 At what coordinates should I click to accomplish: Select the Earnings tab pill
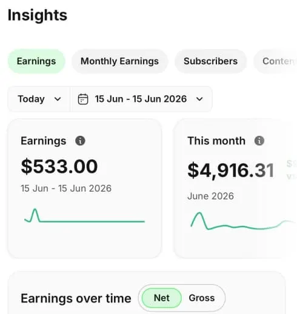tap(36, 61)
